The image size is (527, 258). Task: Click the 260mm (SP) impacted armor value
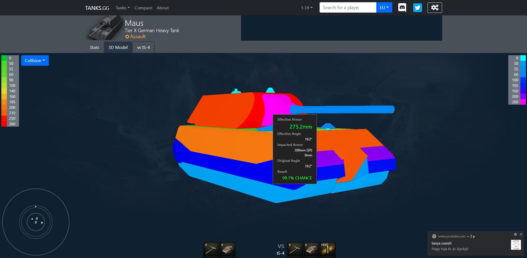click(303, 150)
